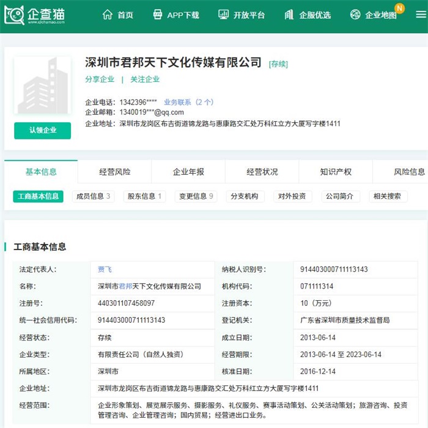Open the 企业地图 globe link
Image resolution: width=428 pixels, height=428 pixels.
(374, 15)
